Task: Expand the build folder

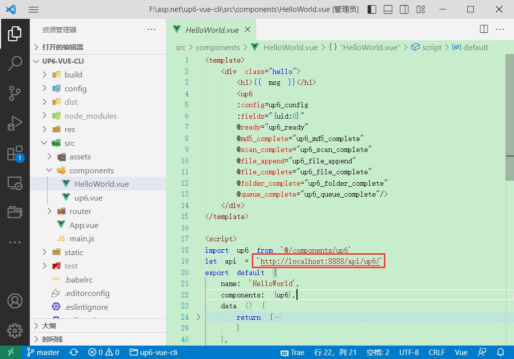Action: 73,74
